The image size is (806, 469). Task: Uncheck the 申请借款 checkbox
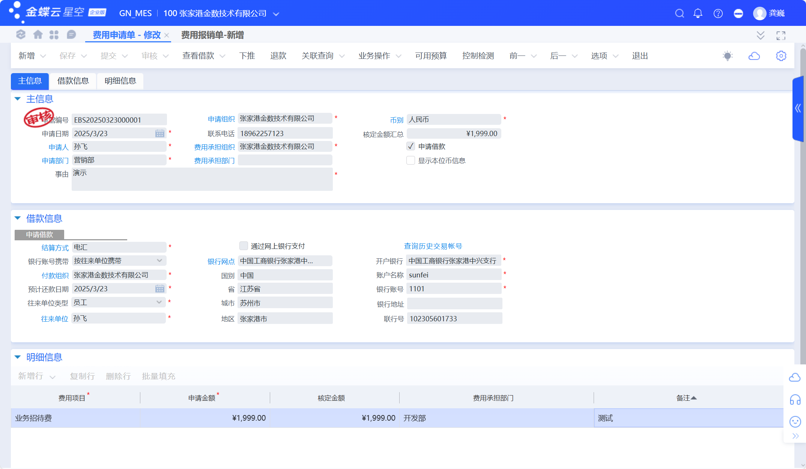[x=411, y=146]
